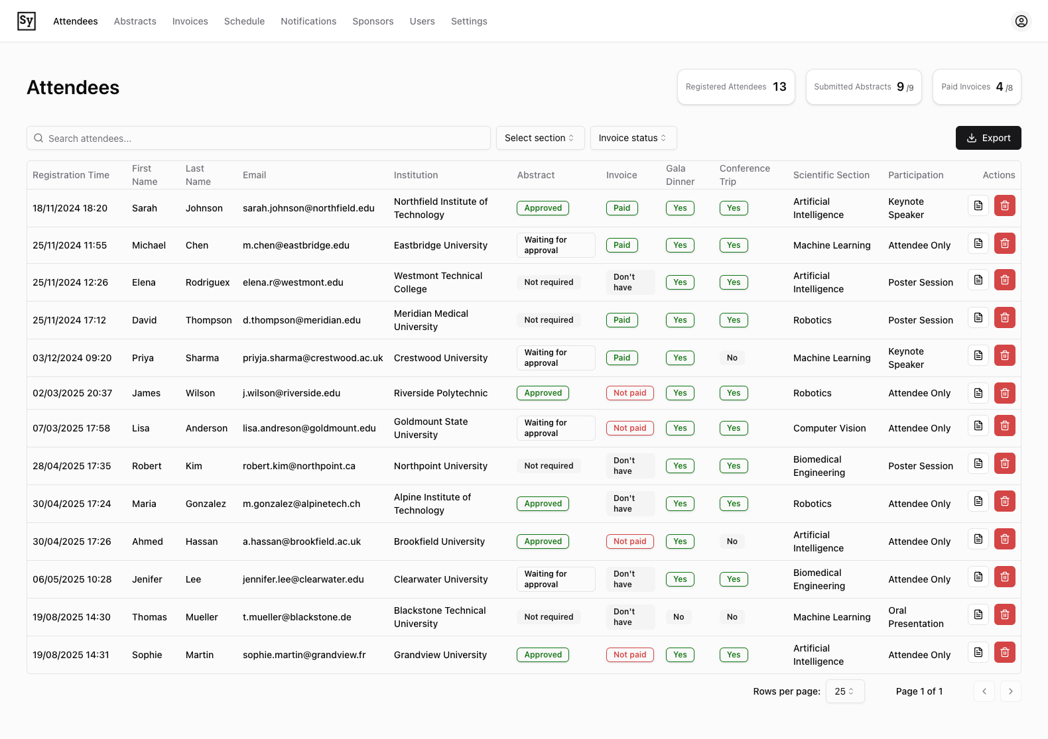The width and height of the screenshot is (1048, 739).
Task: View document for Robert Kim
Action: click(x=978, y=464)
